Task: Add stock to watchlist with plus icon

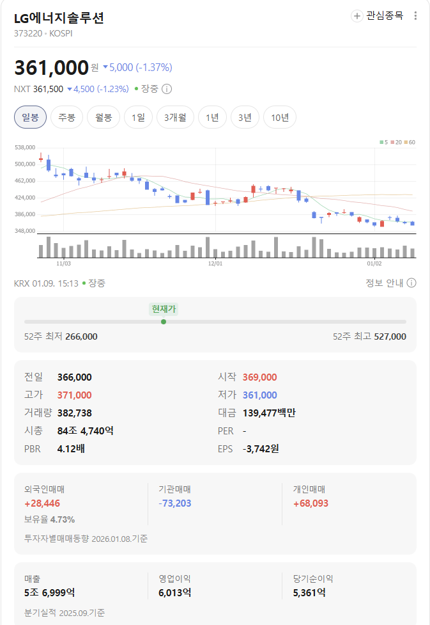Action: coord(357,16)
